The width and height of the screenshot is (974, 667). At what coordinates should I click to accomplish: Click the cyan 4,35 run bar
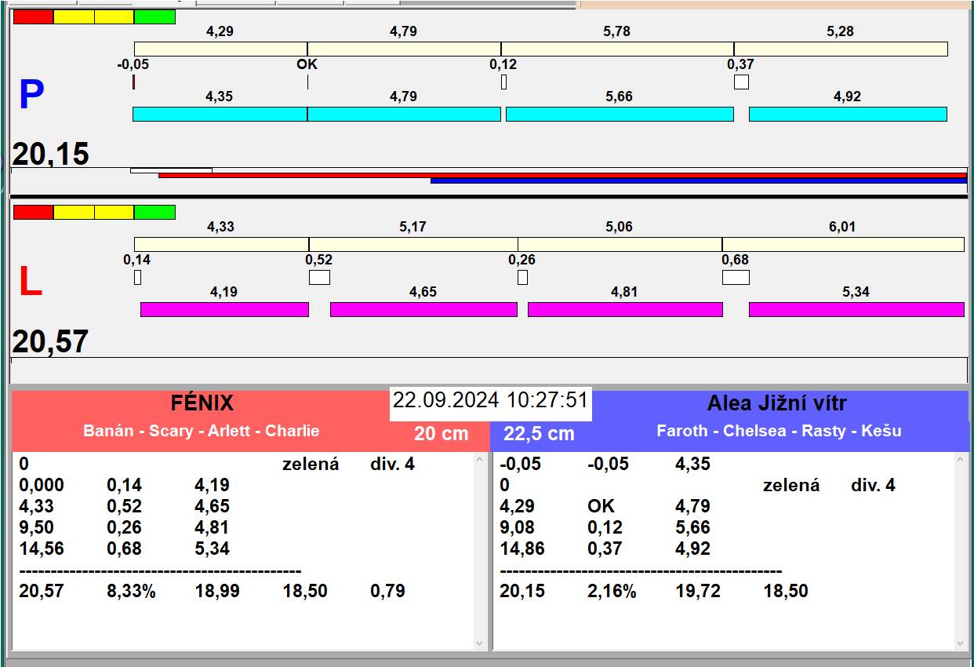(220, 114)
